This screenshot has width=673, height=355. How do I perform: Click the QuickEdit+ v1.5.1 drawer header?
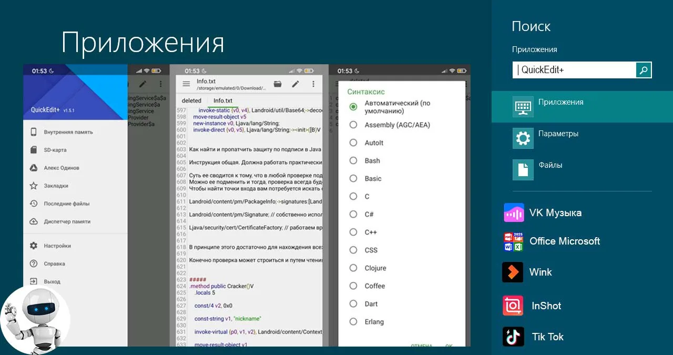[x=75, y=92]
